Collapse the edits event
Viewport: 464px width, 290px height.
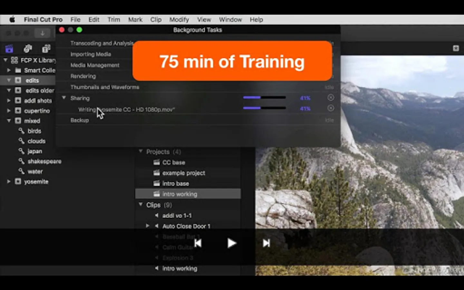pos(9,80)
